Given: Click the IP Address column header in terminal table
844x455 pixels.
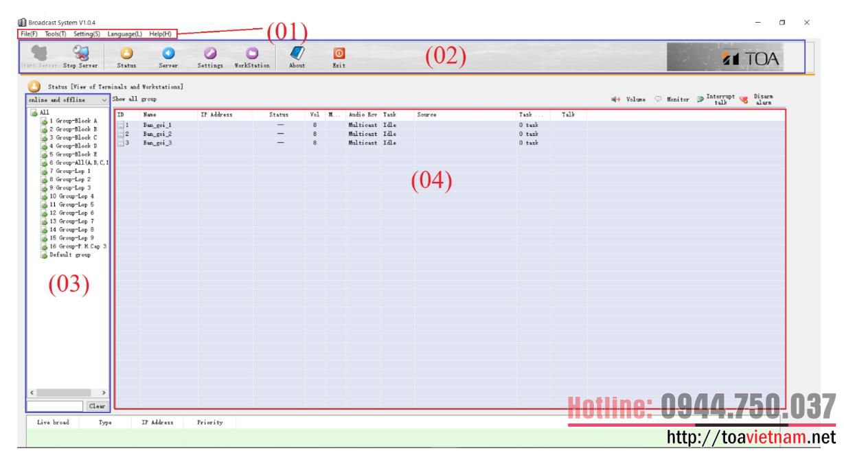Looking at the screenshot, I should (x=224, y=115).
